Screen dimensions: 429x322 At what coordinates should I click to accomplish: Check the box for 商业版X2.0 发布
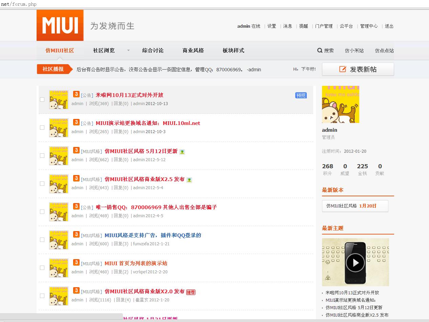tap(42, 296)
